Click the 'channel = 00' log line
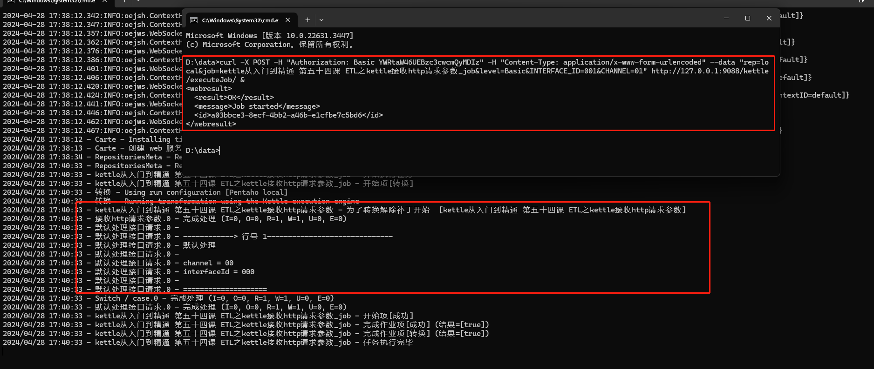 pos(118,263)
